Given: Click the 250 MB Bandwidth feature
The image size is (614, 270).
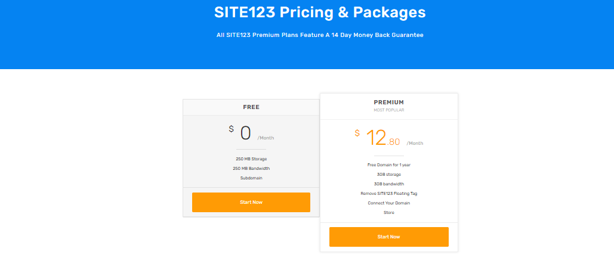Looking at the screenshot, I should 251,168.
